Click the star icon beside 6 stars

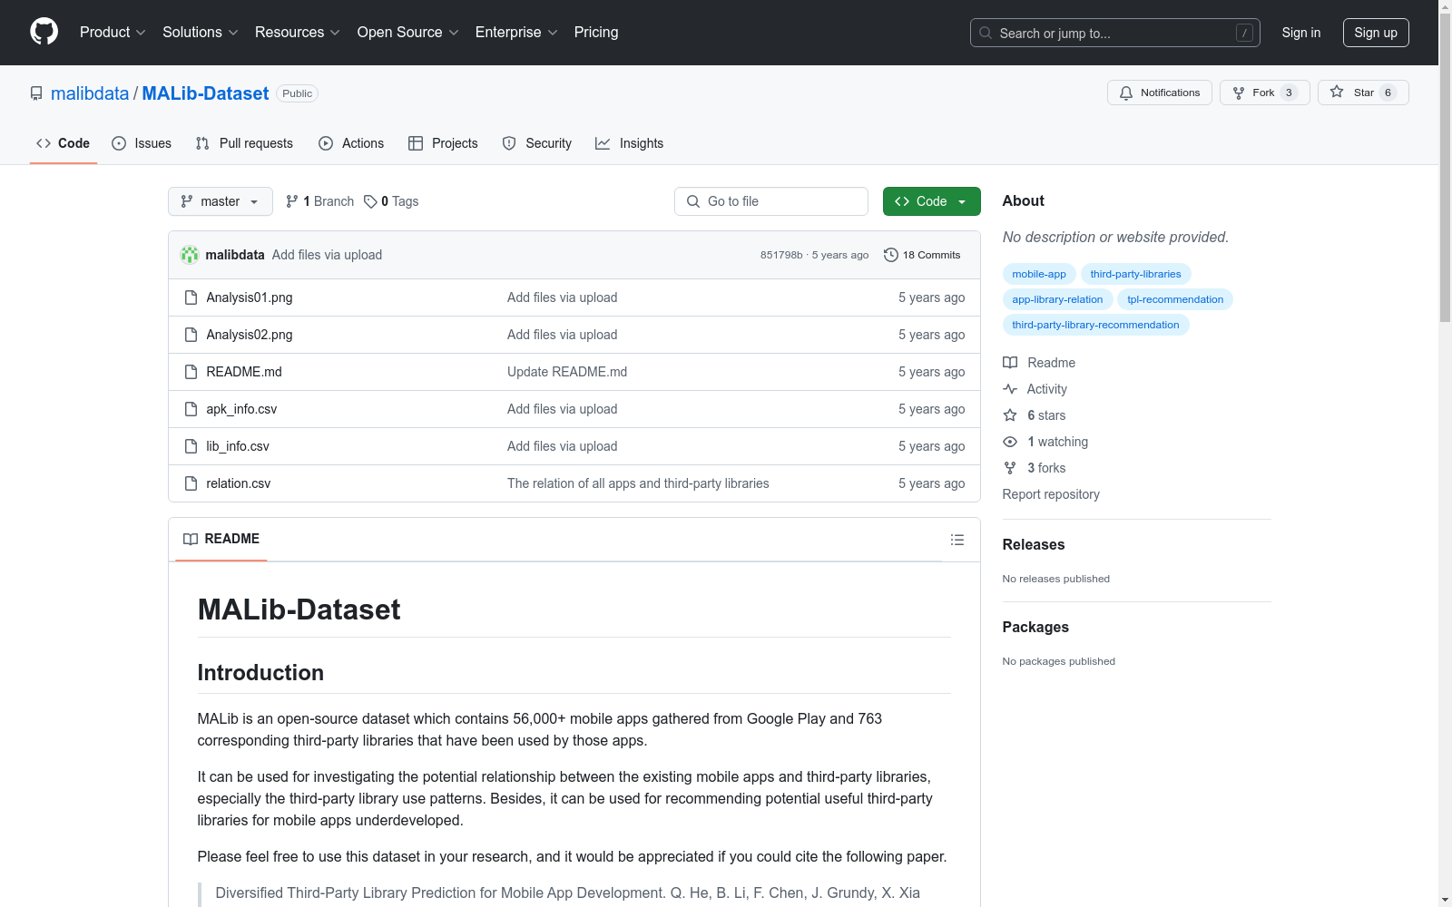[x=1010, y=415]
